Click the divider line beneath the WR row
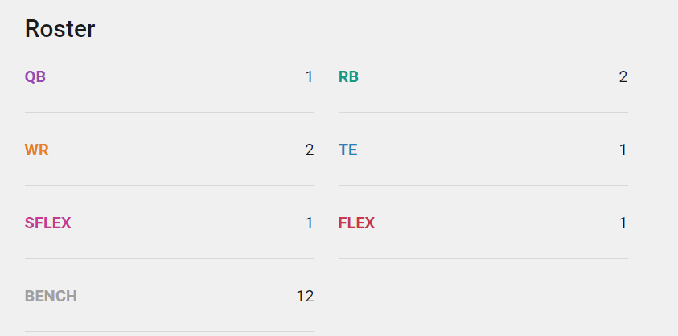678x336 pixels. click(169, 185)
